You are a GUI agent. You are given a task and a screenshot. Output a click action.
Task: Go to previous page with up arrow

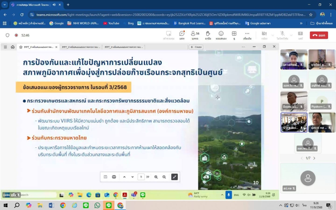pyautogui.click(x=124, y=177)
